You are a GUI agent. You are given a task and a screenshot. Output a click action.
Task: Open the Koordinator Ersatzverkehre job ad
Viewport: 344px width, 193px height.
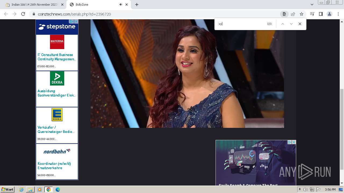coord(54,166)
